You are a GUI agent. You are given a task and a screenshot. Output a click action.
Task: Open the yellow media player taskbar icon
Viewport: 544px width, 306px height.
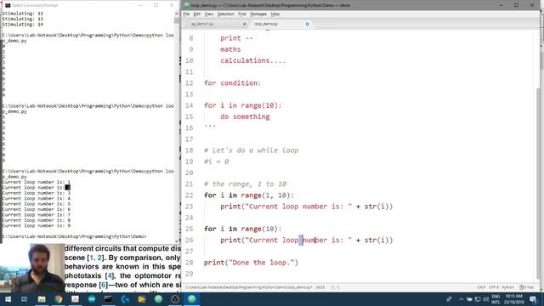pyautogui.click(x=142, y=299)
